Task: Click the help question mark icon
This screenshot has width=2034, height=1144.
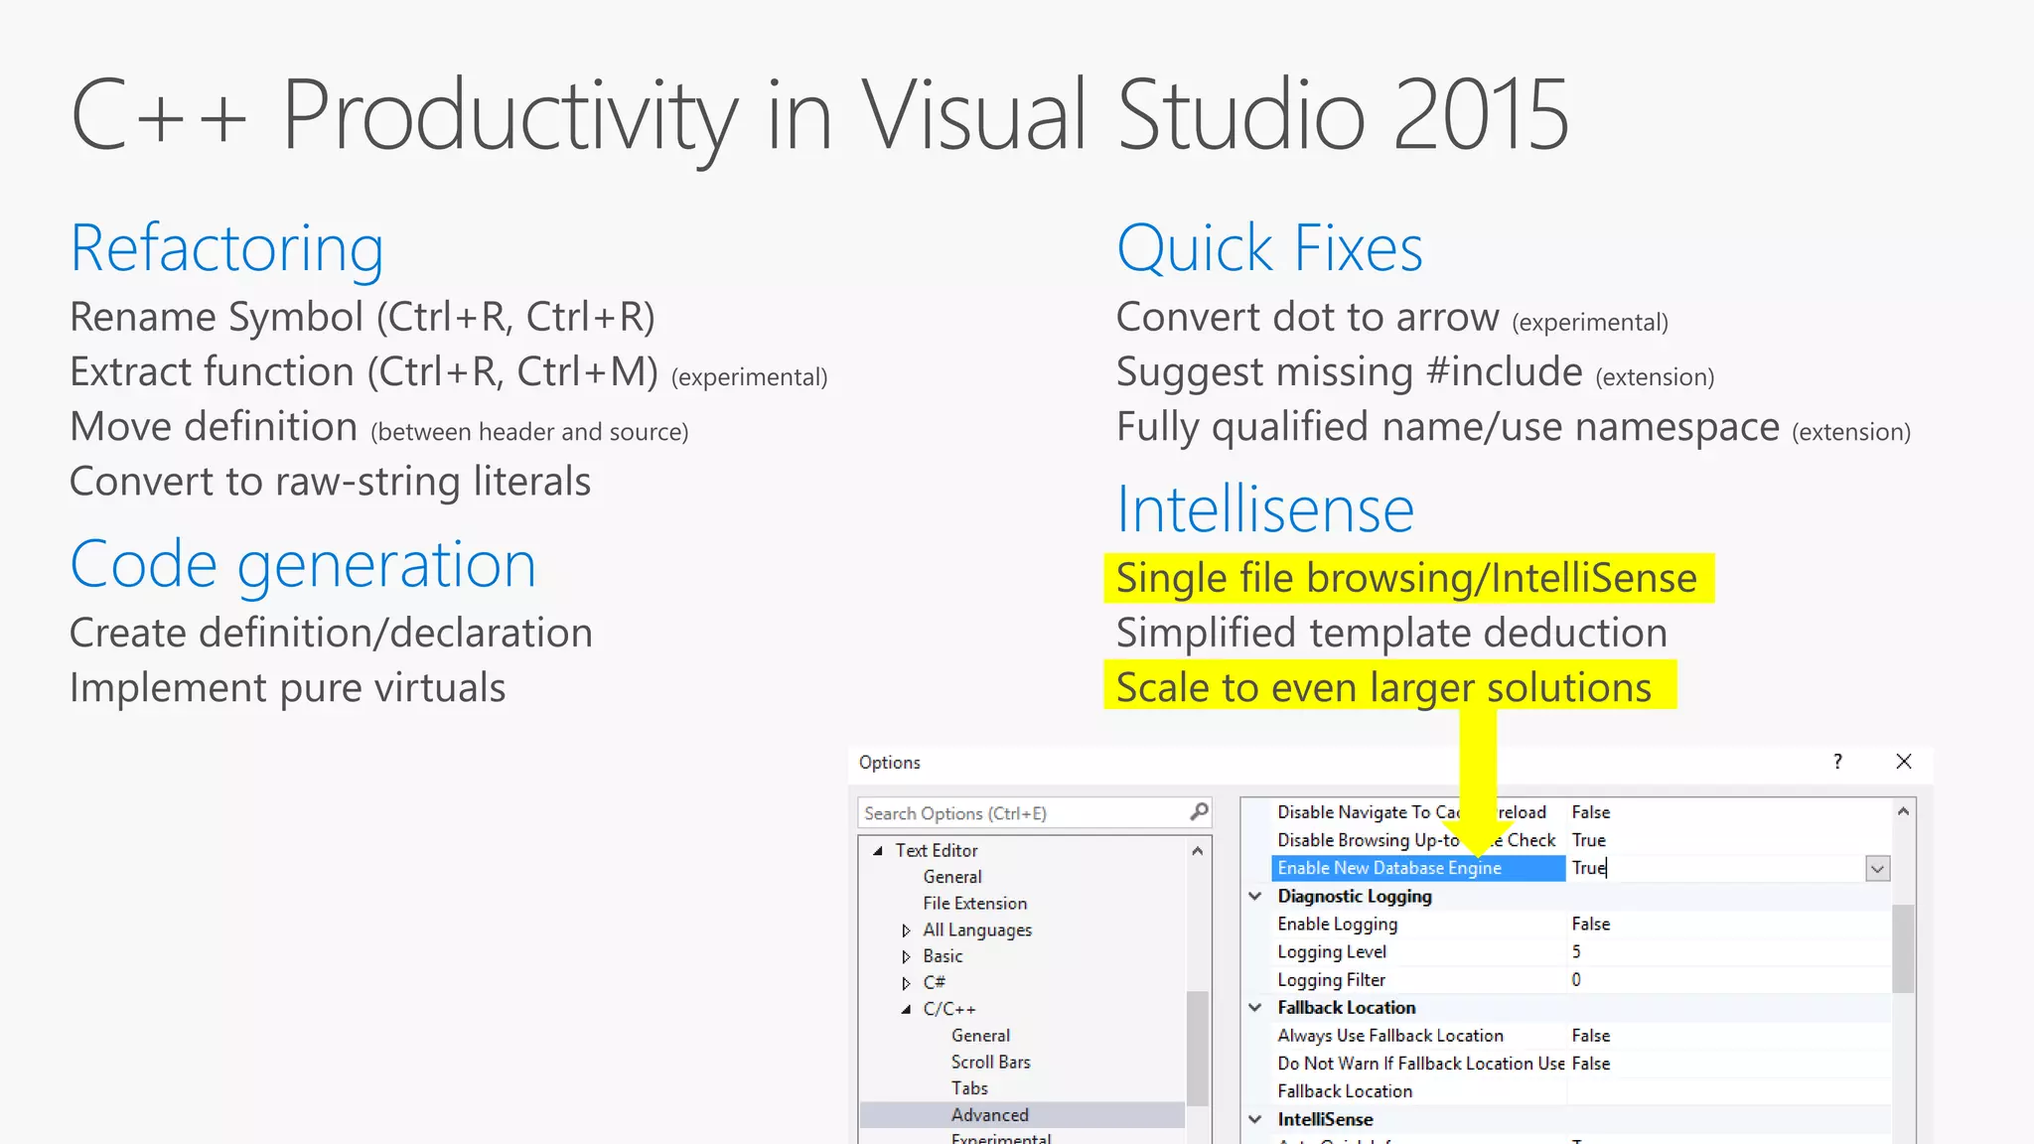Action: point(1837,762)
